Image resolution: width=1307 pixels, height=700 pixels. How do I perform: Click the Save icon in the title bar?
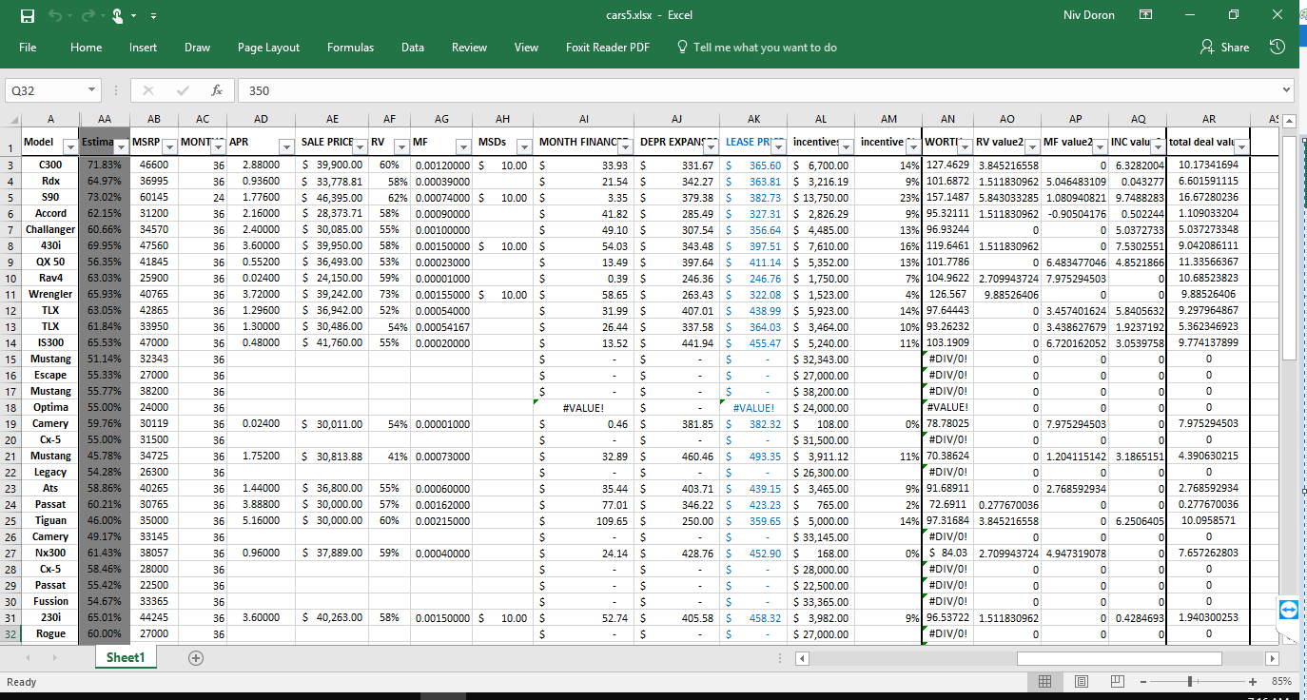click(x=28, y=15)
